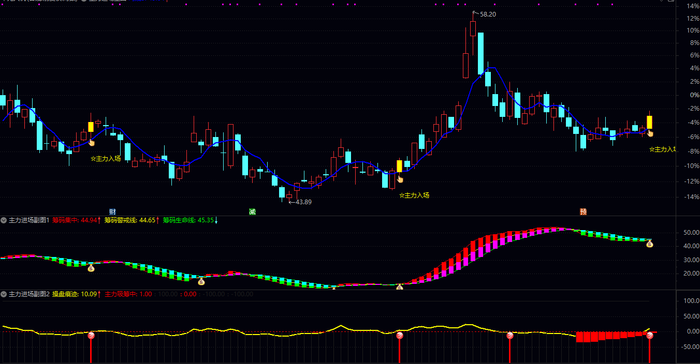The height and width of the screenshot is (364, 700).
Task: Click the rightmost money-bag icon near 45.00
Action: pyautogui.click(x=649, y=244)
